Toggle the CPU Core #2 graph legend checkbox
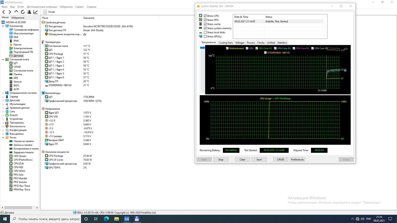This screenshot has width=397, height=223. point(276,48)
